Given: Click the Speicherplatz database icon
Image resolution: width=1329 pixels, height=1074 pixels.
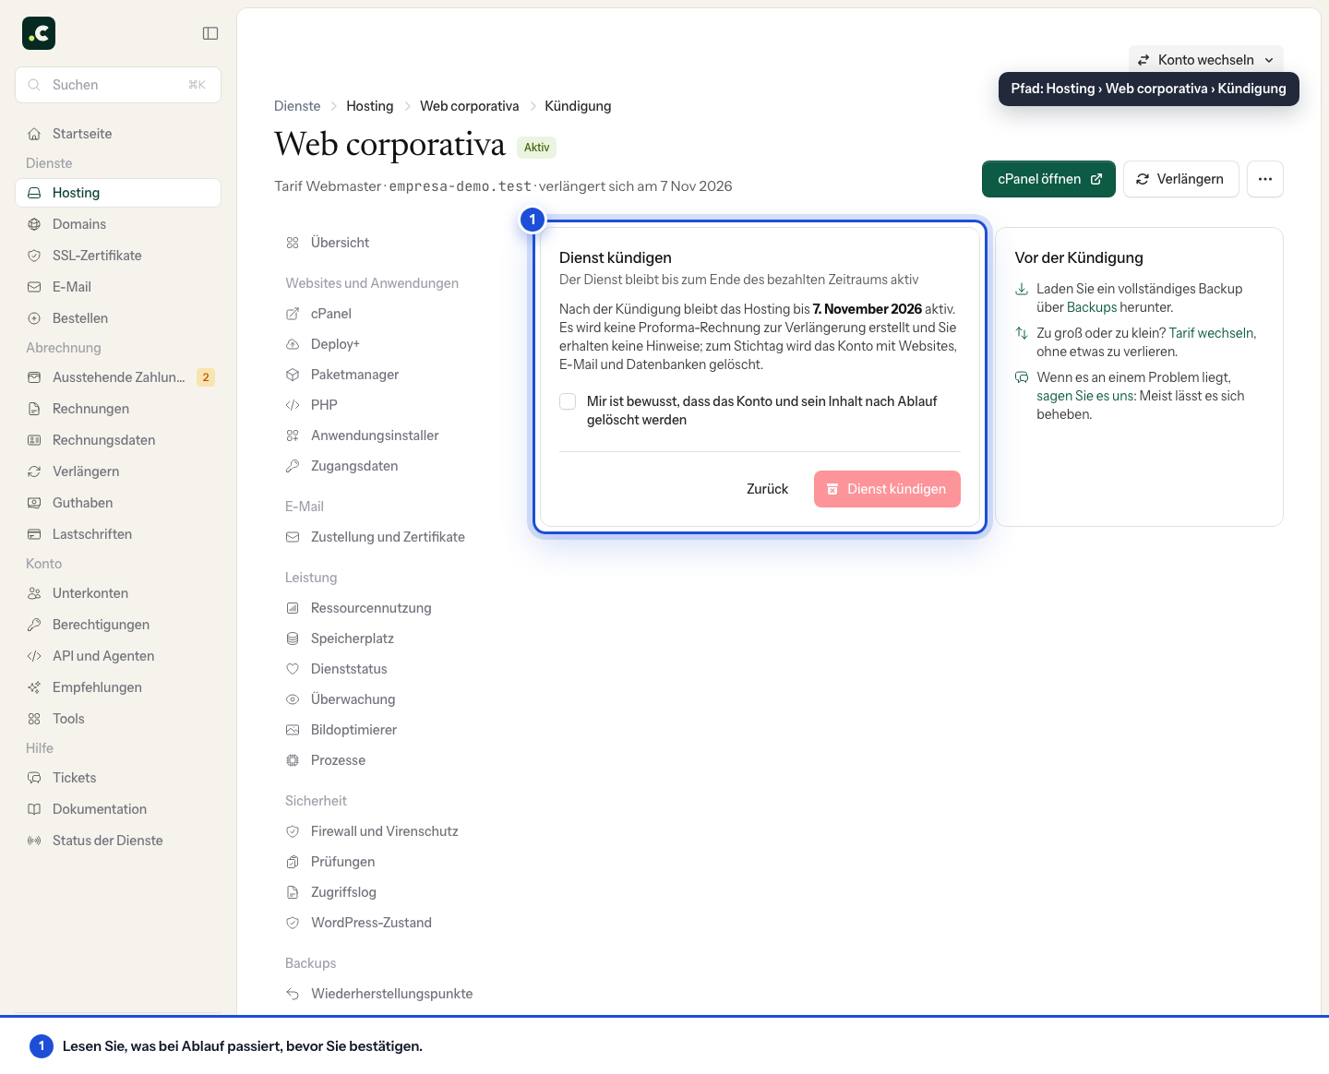Looking at the screenshot, I should point(293,638).
